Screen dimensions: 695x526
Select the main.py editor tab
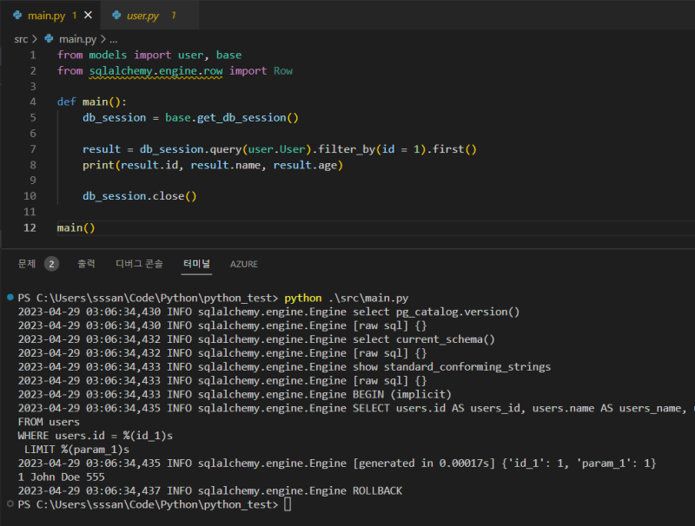click(45, 16)
